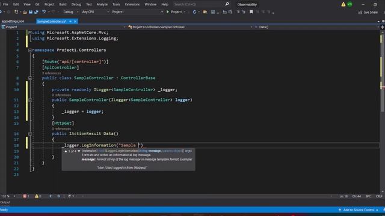Open the Debug menu
The image size is (385, 216).
pyautogui.click(x=76, y=4)
